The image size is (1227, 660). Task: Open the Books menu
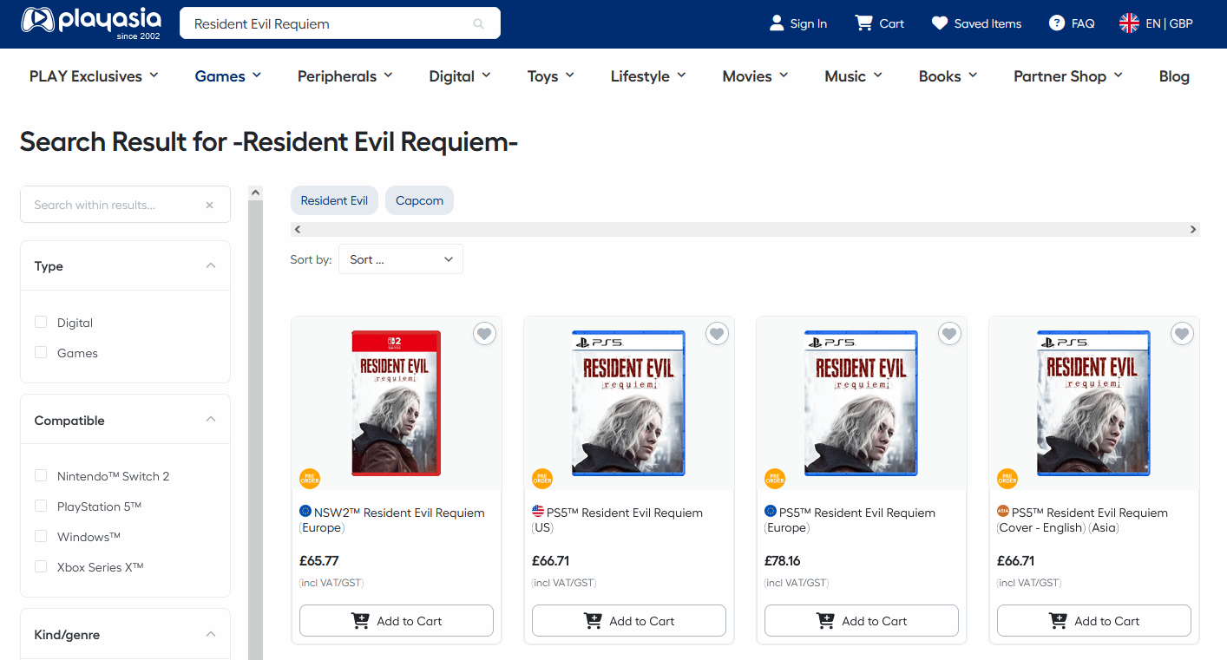pyautogui.click(x=948, y=76)
